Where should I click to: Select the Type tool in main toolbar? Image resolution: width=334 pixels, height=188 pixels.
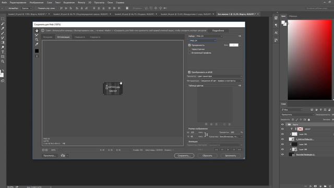pos(3,52)
